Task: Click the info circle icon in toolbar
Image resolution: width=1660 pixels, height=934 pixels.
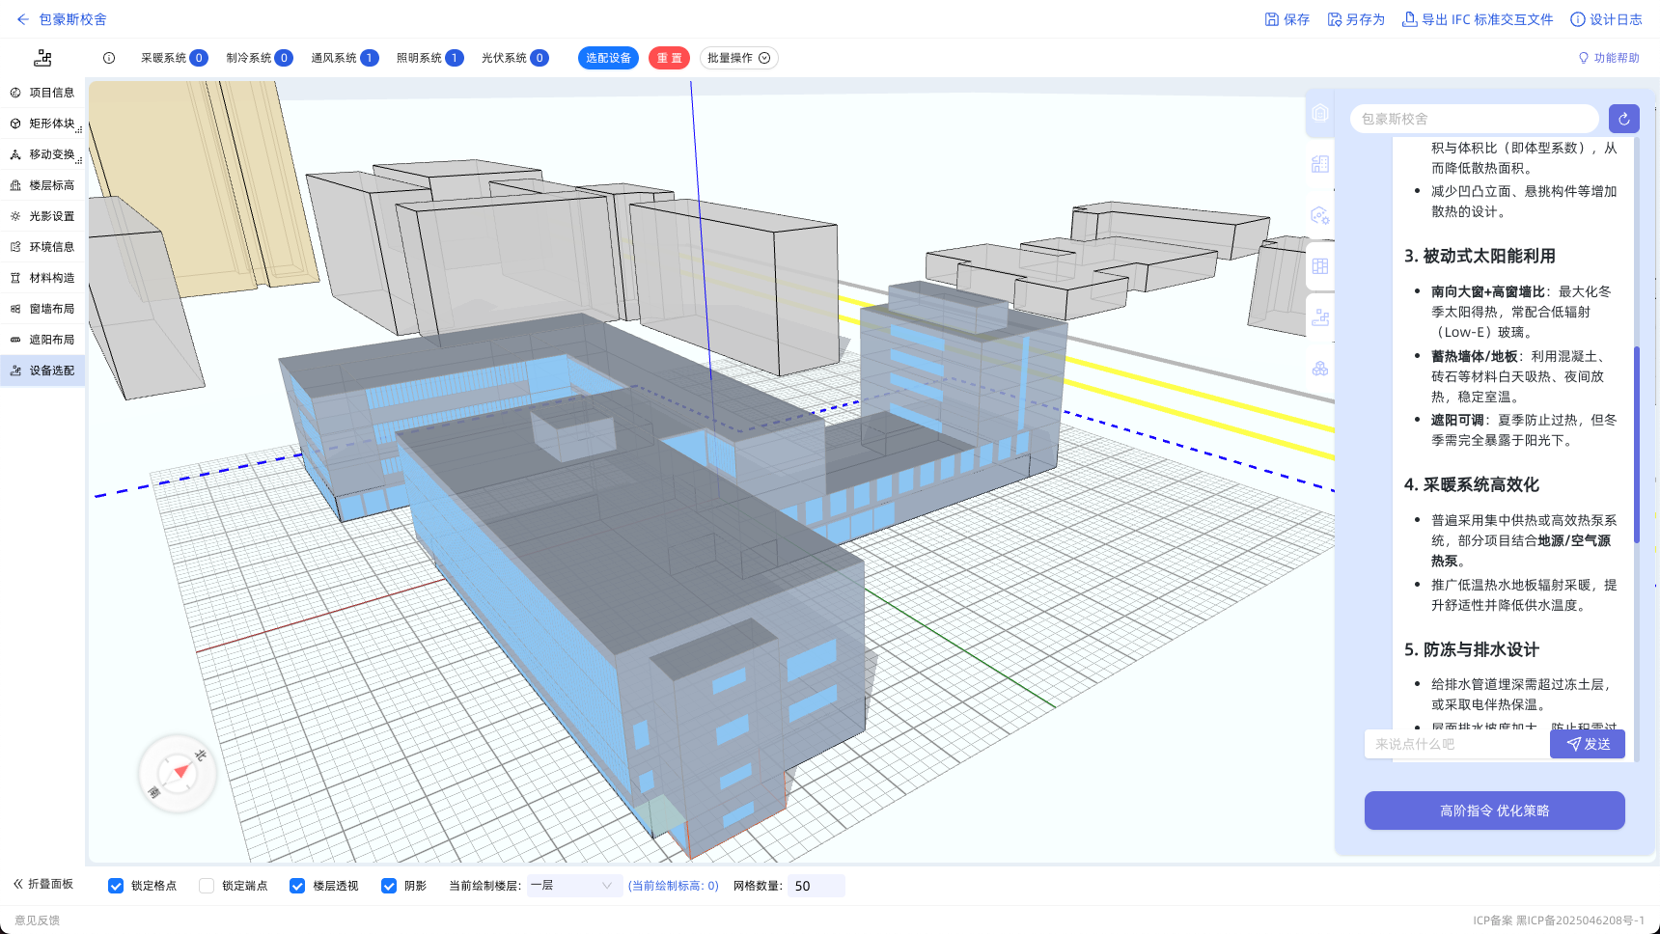Action: (x=109, y=58)
